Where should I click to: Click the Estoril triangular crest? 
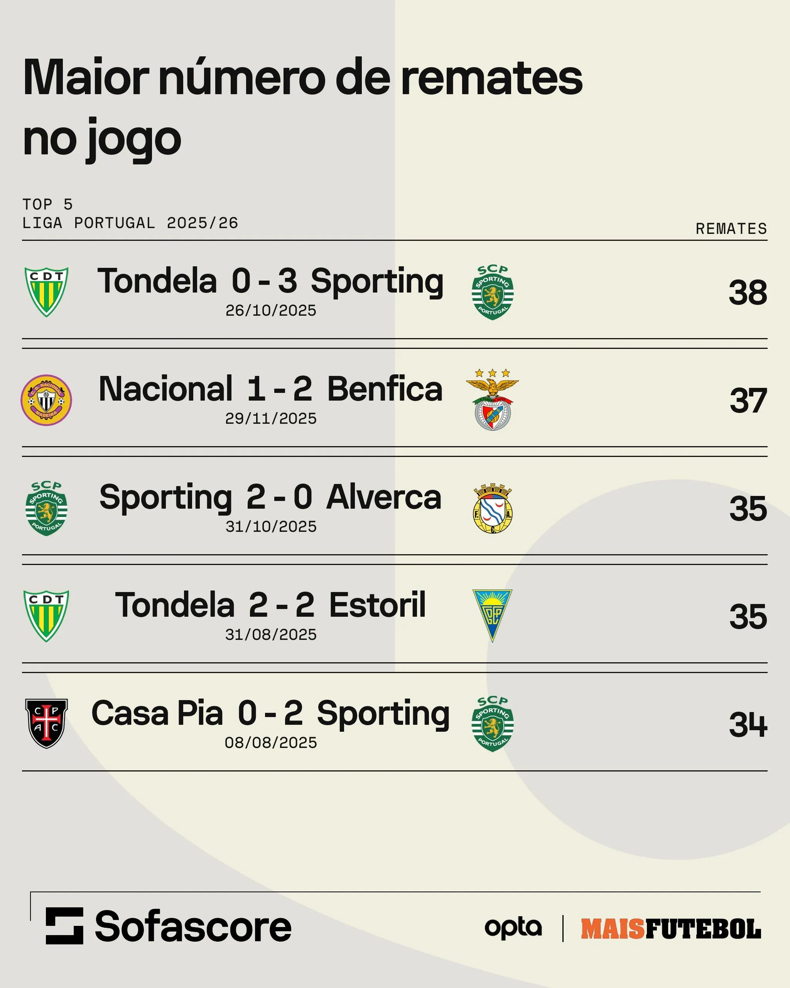click(492, 616)
